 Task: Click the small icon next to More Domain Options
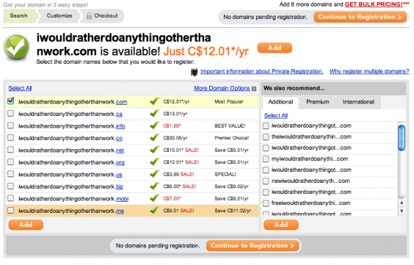[254, 89]
